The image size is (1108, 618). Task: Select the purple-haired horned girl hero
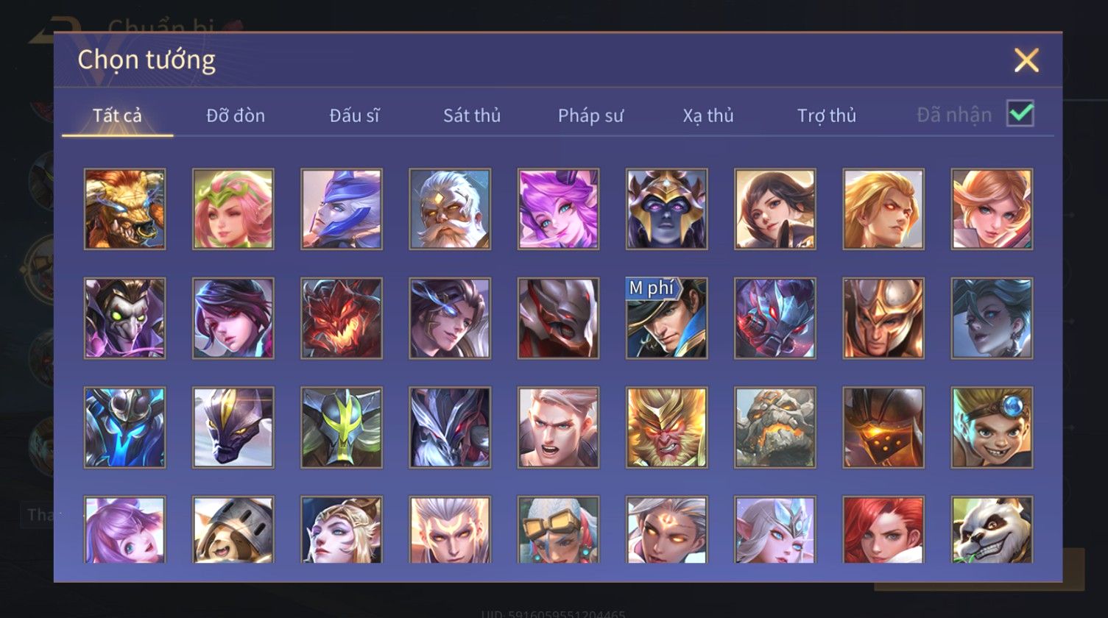(x=558, y=209)
